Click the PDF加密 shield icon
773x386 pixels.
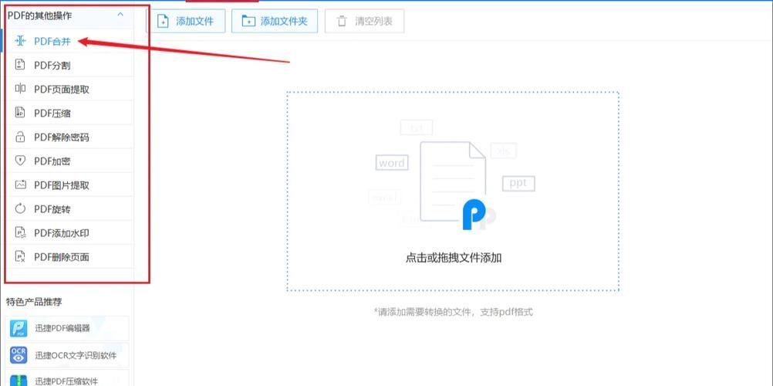click(x=20, y=161)
